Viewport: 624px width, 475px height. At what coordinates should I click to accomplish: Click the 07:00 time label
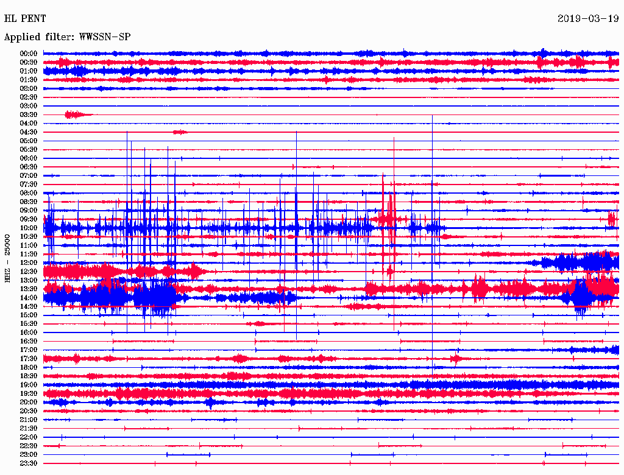click(29, 175)
